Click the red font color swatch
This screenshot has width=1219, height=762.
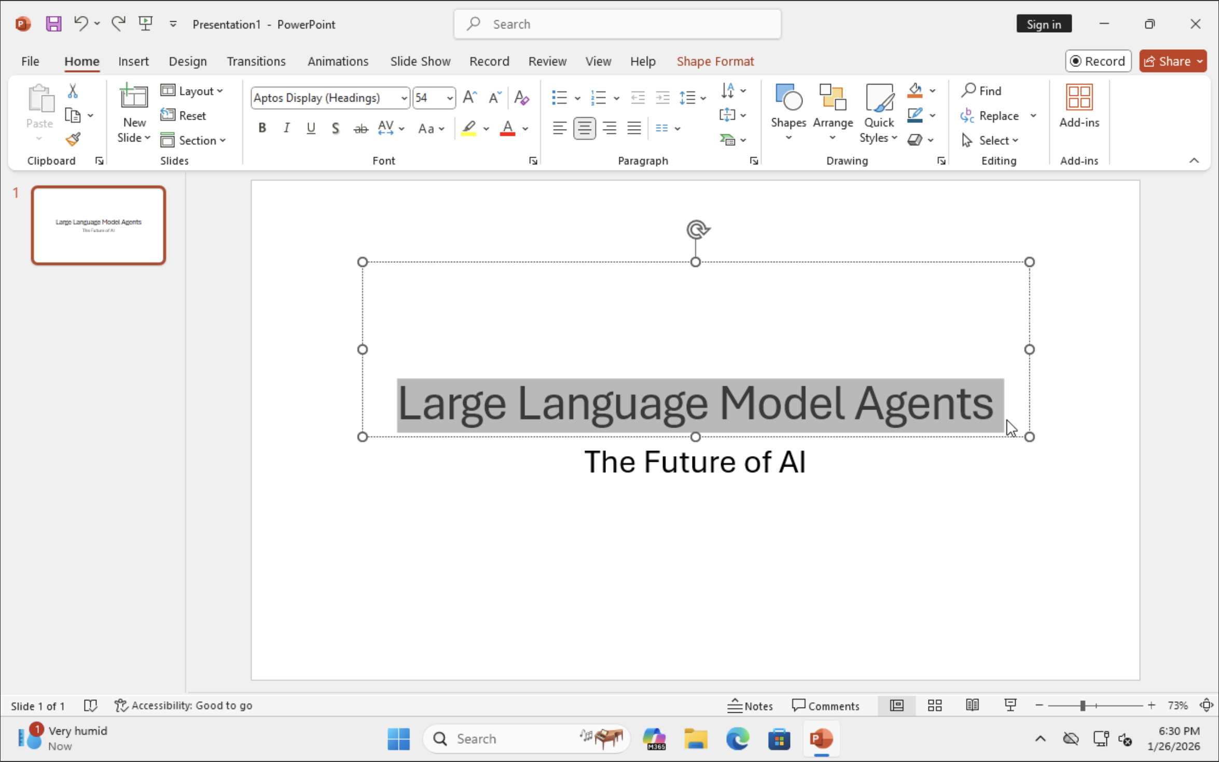click(507, 128)
